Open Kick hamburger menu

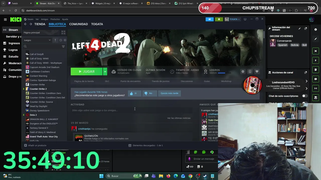tap(5, 19)
